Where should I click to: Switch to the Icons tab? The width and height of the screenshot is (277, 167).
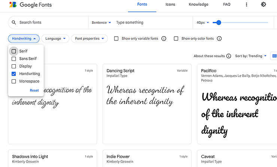pyautogui.click(x=170, y=4)
